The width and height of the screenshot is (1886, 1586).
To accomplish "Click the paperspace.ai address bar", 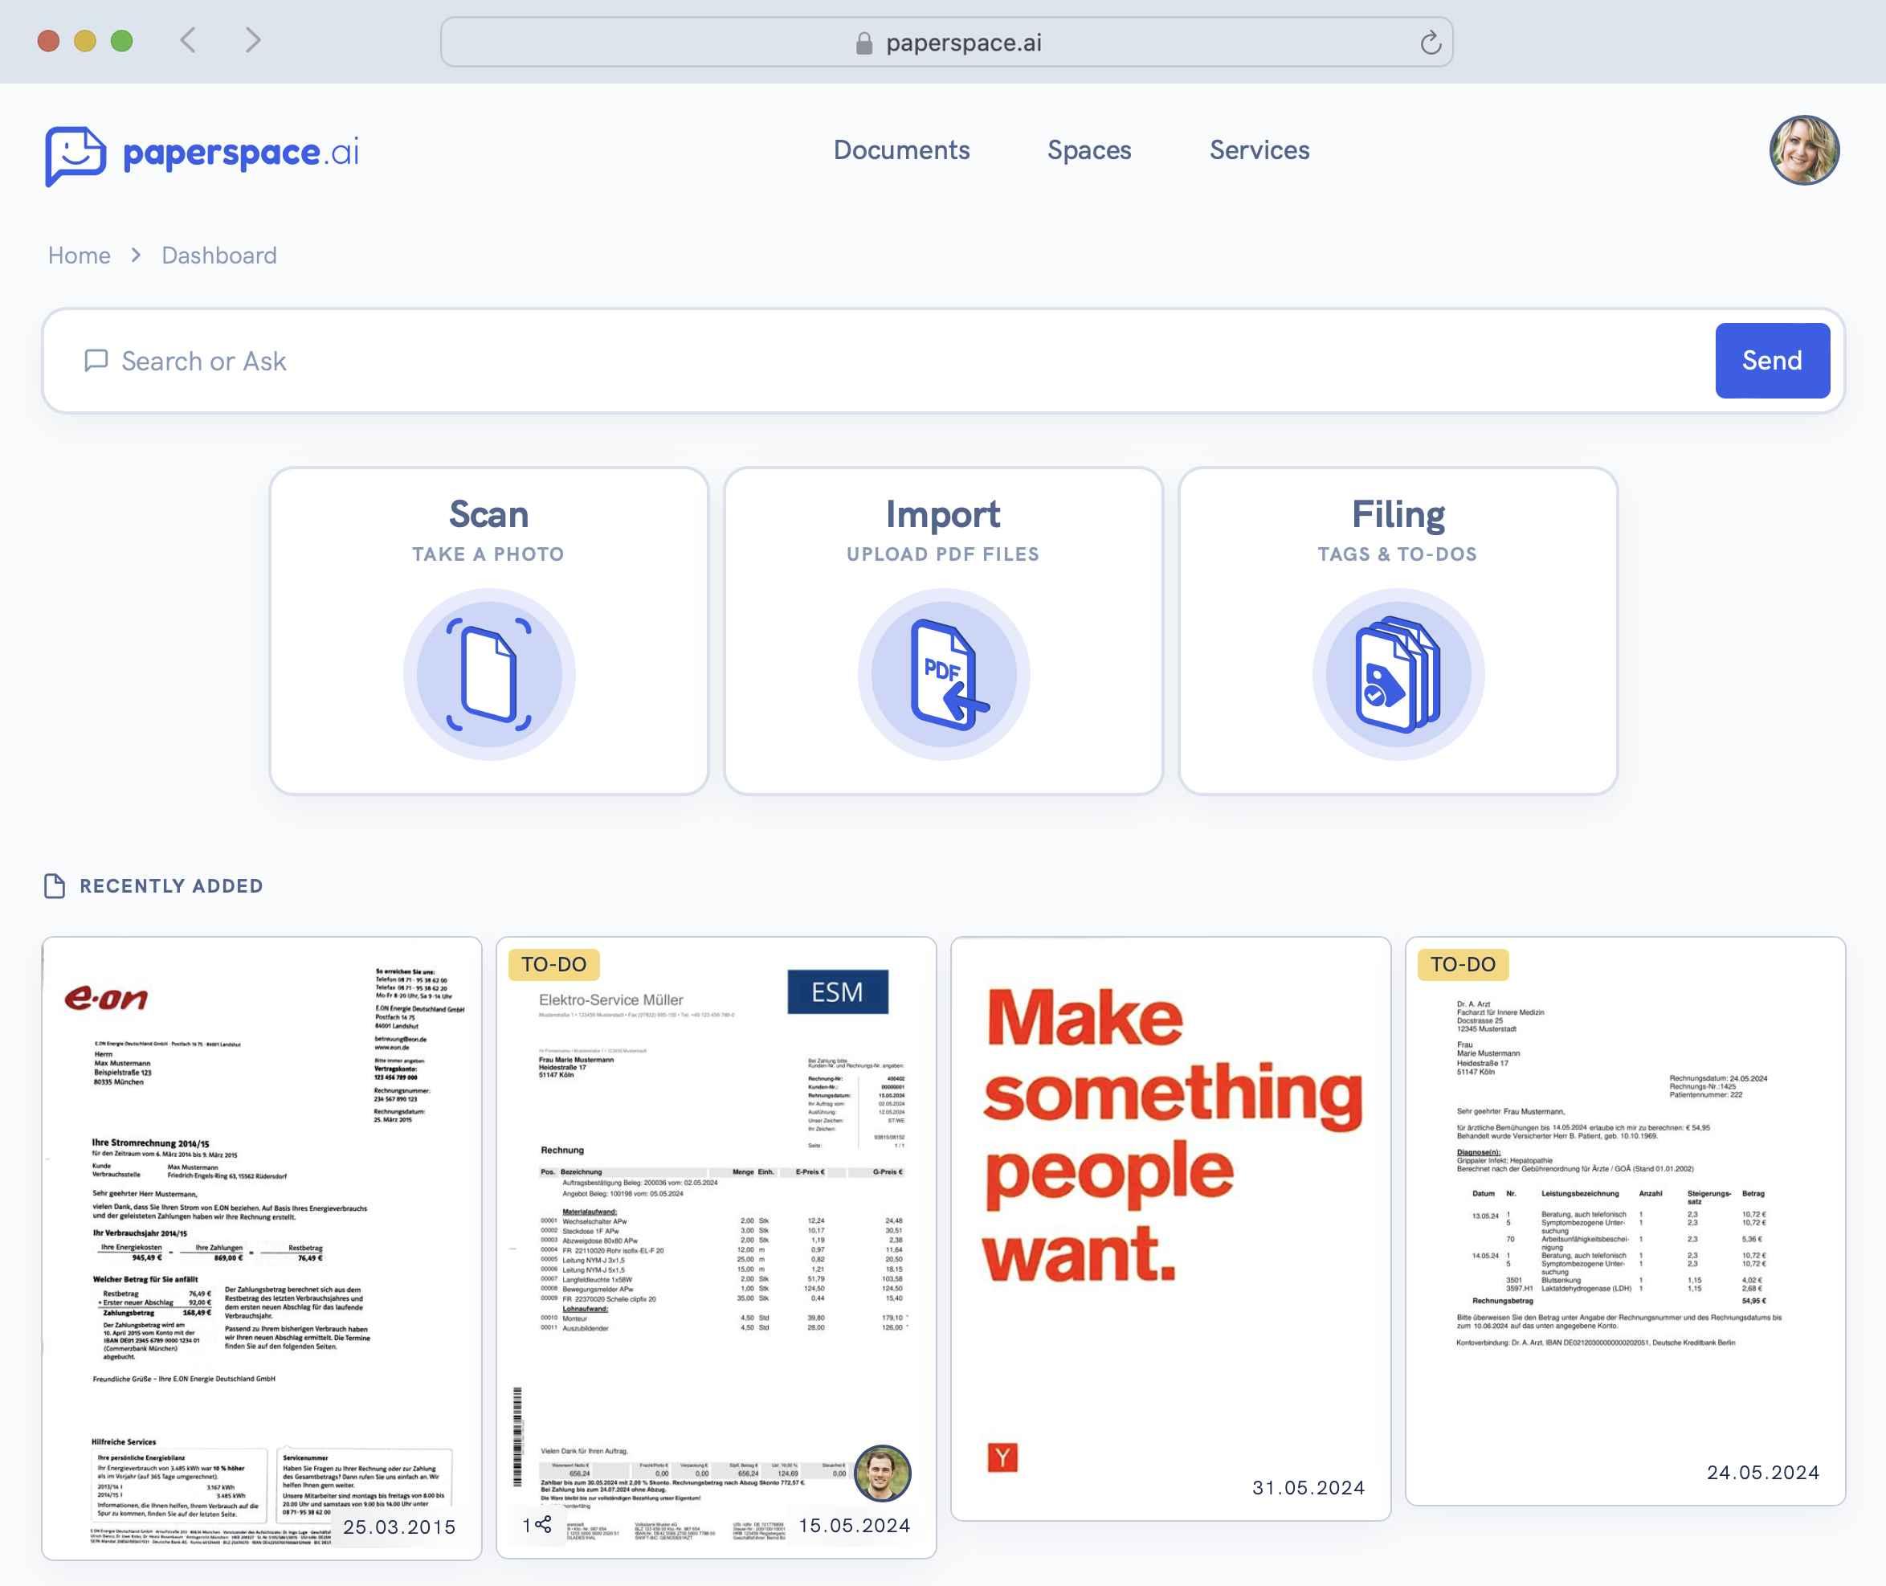I will 946,43.
